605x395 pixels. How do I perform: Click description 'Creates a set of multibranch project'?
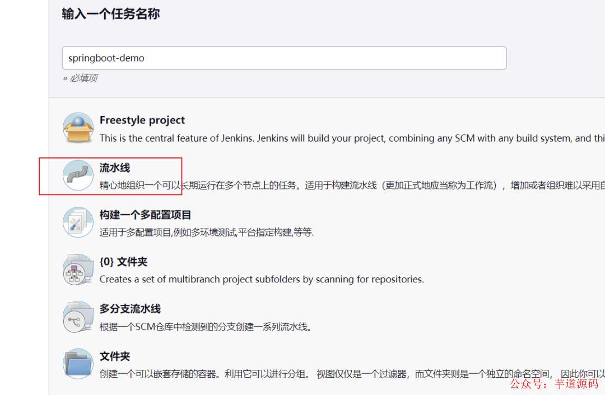pos(262,279)
